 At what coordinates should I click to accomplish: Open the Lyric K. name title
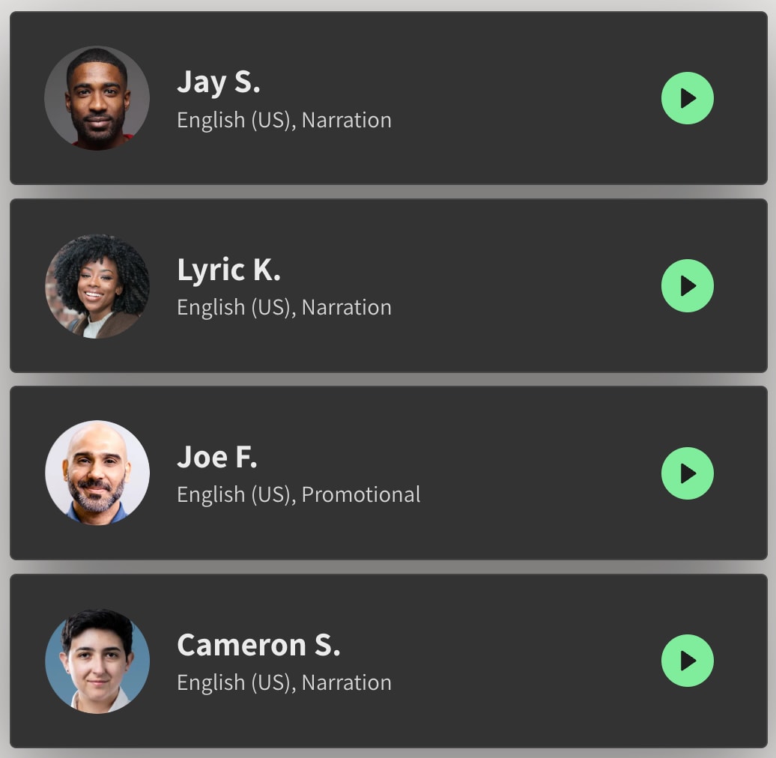228,270
